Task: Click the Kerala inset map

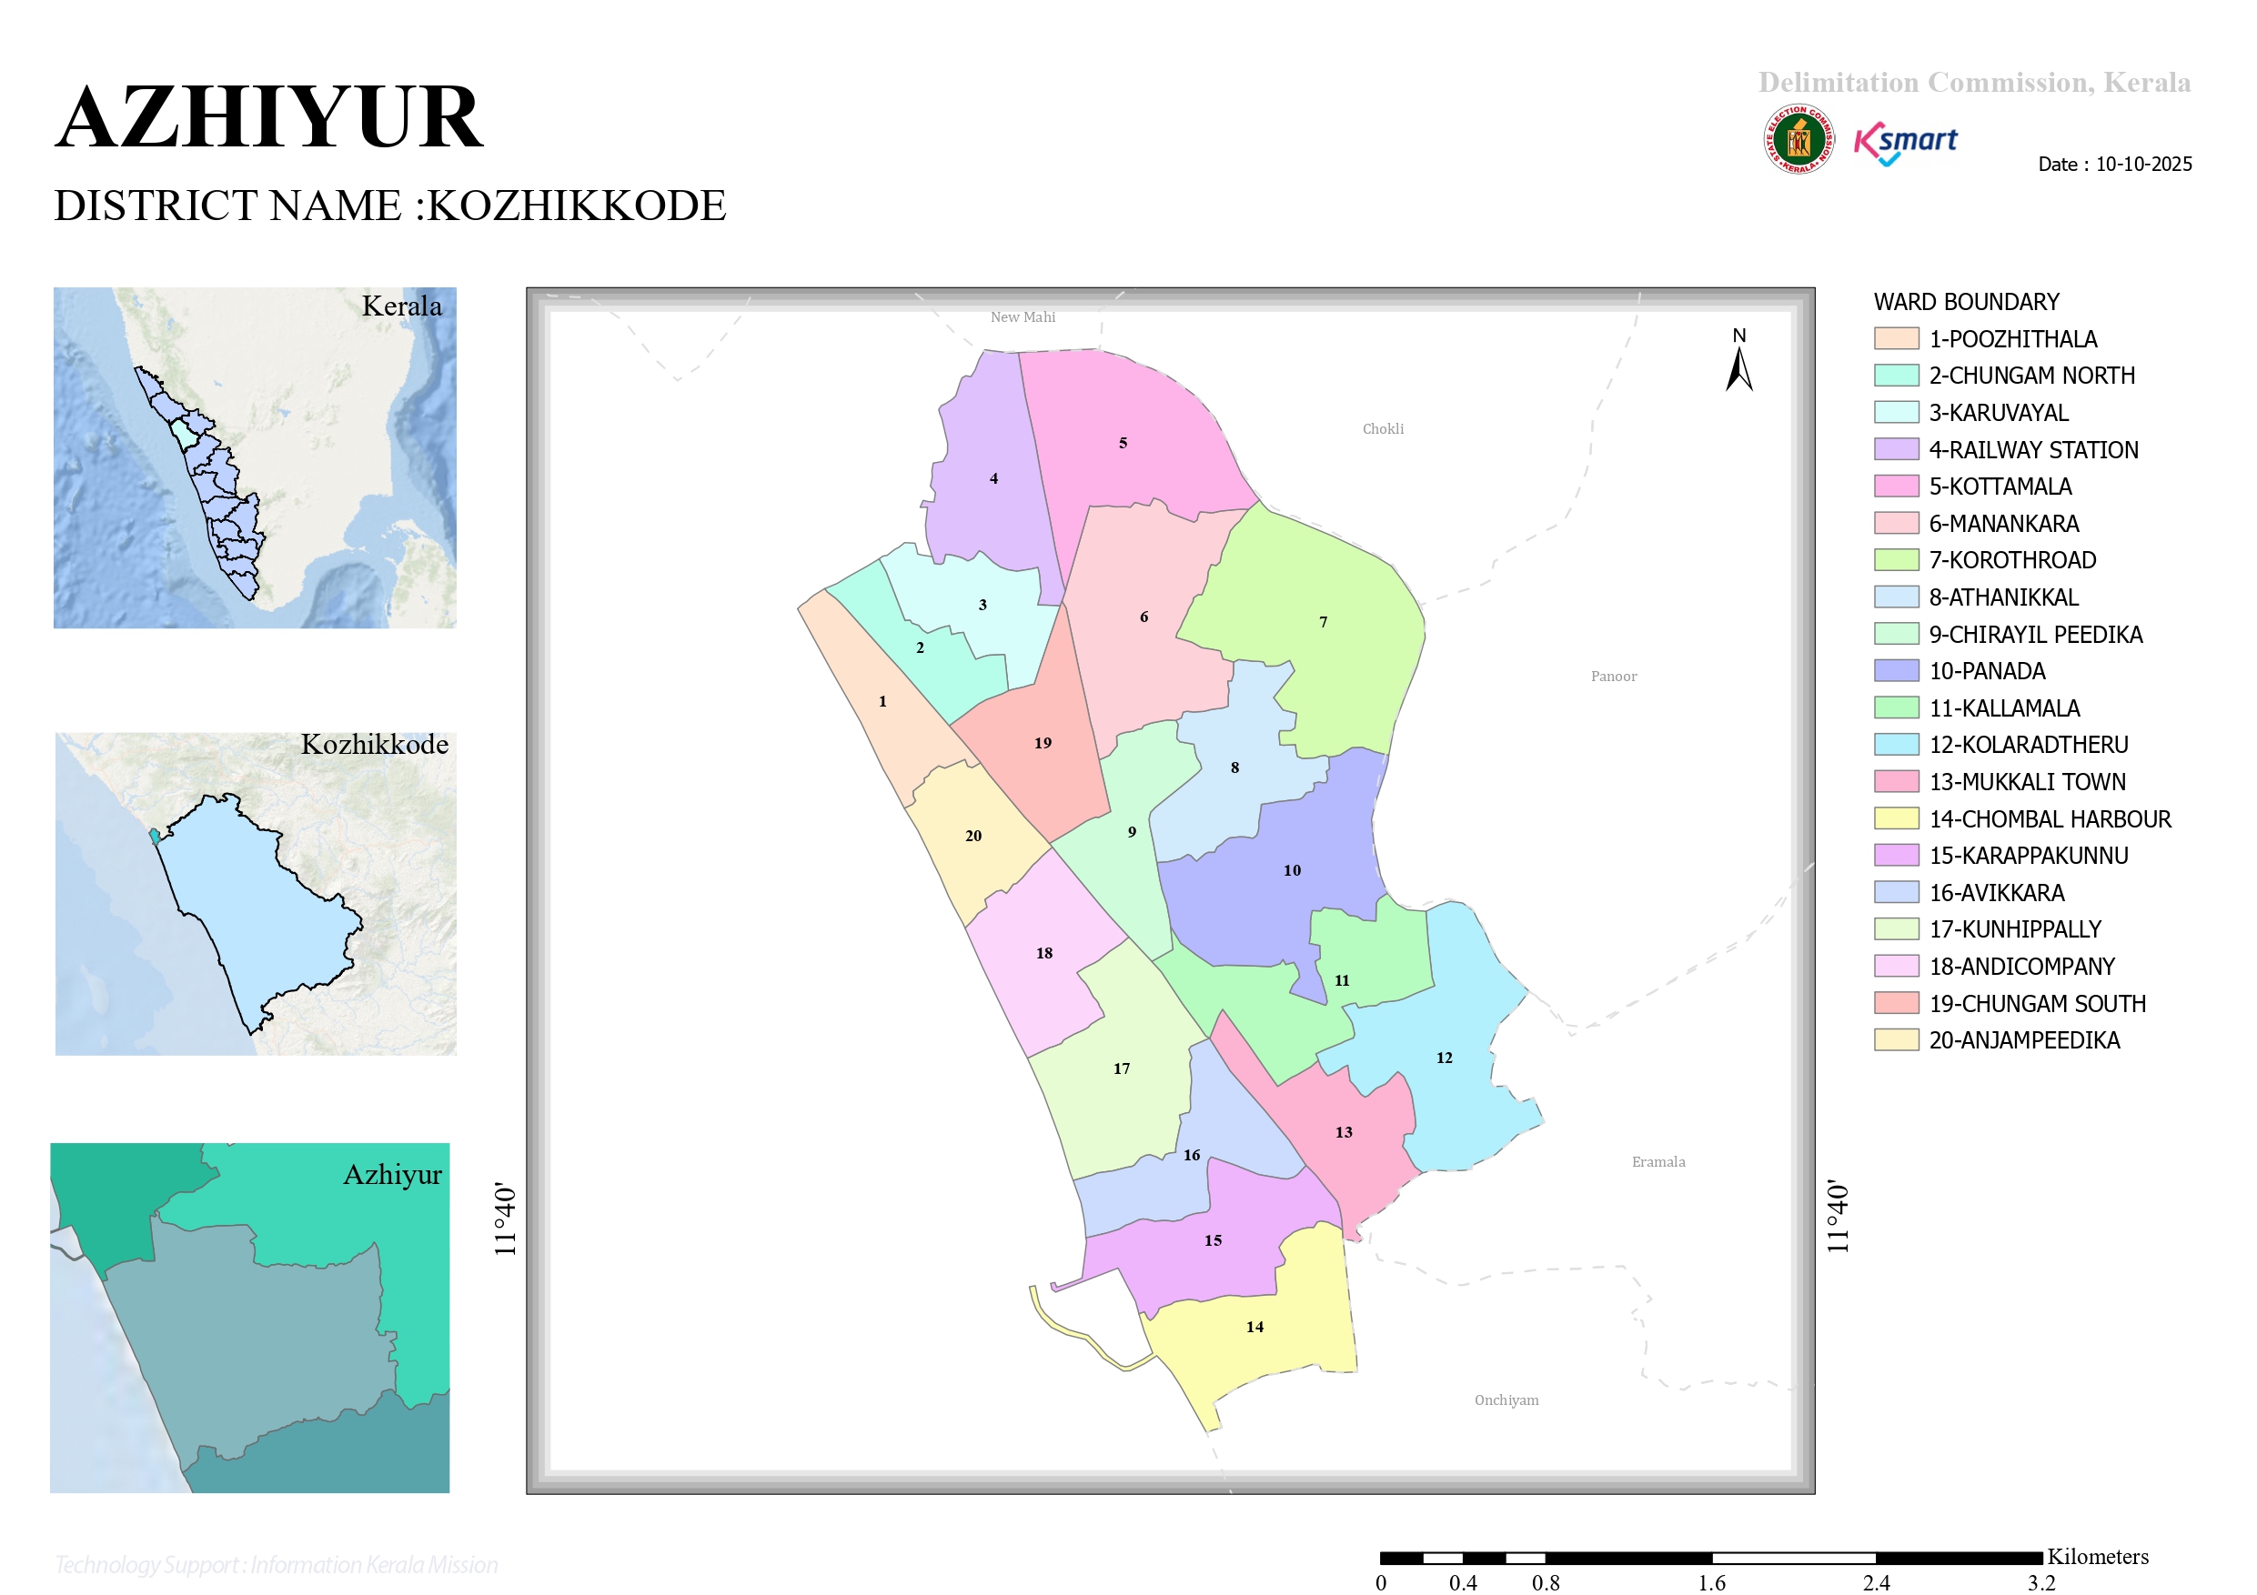Action: coord(255,458)
